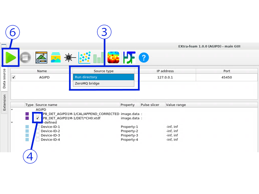Enable the Device-ID-2 checkbox

coord(38,131)
